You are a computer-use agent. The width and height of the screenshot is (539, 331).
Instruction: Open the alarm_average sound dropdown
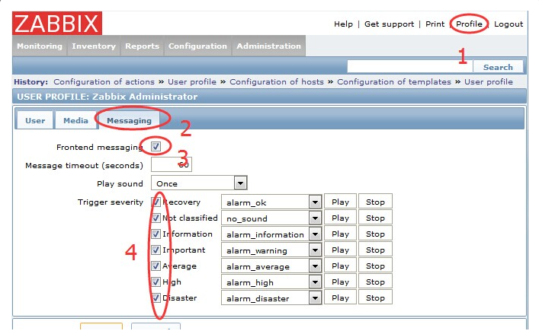click(271, 266)
